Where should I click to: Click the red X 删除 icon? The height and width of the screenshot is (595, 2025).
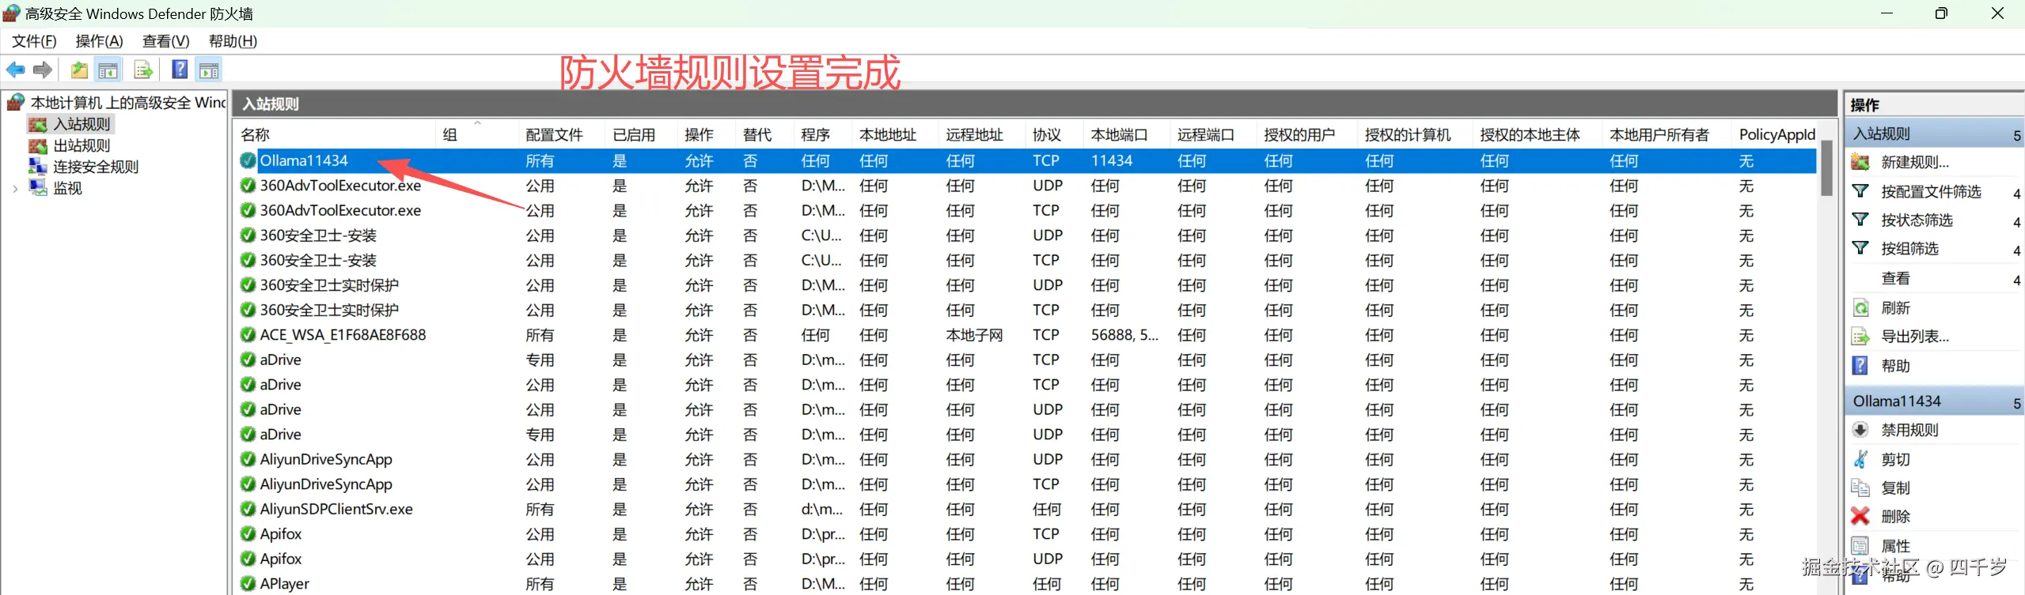[1860, 516]
